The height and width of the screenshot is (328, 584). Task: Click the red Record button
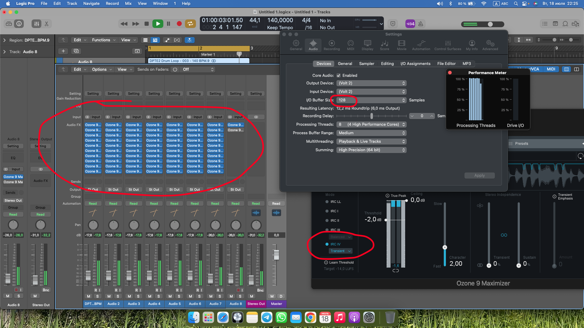179,24
